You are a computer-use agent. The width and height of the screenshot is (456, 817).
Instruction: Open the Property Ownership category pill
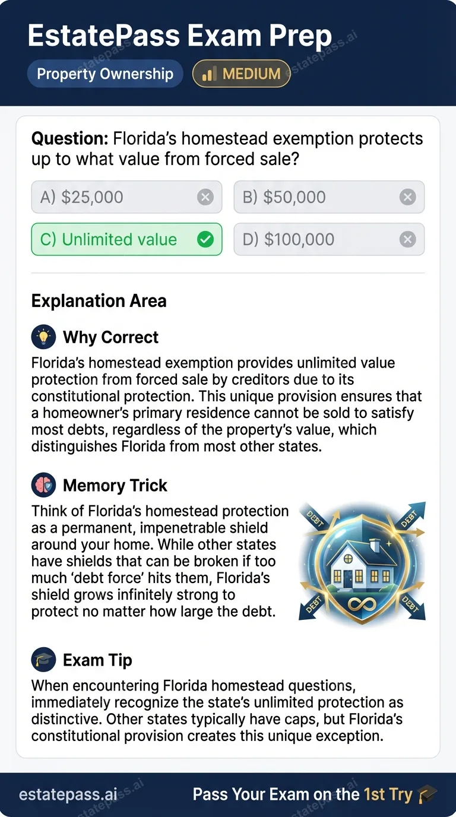(x=105, y=74)
